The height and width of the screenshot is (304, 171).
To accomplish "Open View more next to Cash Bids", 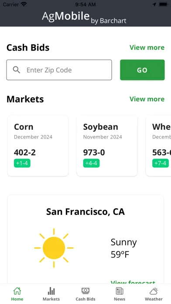I will [x=147, y=48].
